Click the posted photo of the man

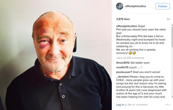click(56, 55)
